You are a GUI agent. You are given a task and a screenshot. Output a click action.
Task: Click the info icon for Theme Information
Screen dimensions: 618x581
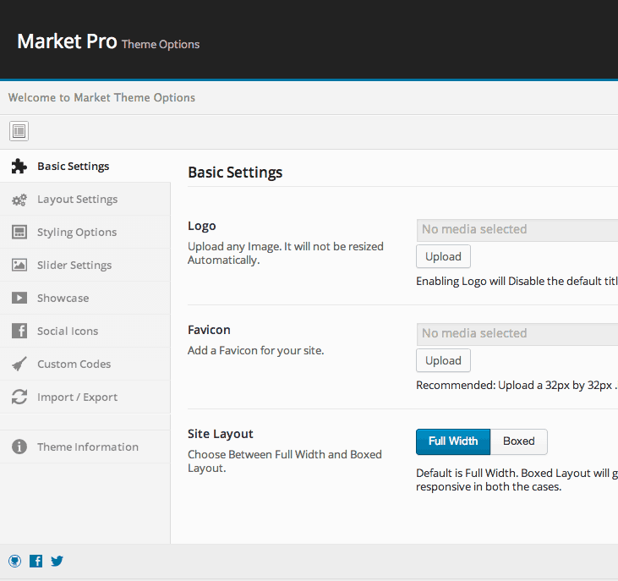click(x=19, y=447)
